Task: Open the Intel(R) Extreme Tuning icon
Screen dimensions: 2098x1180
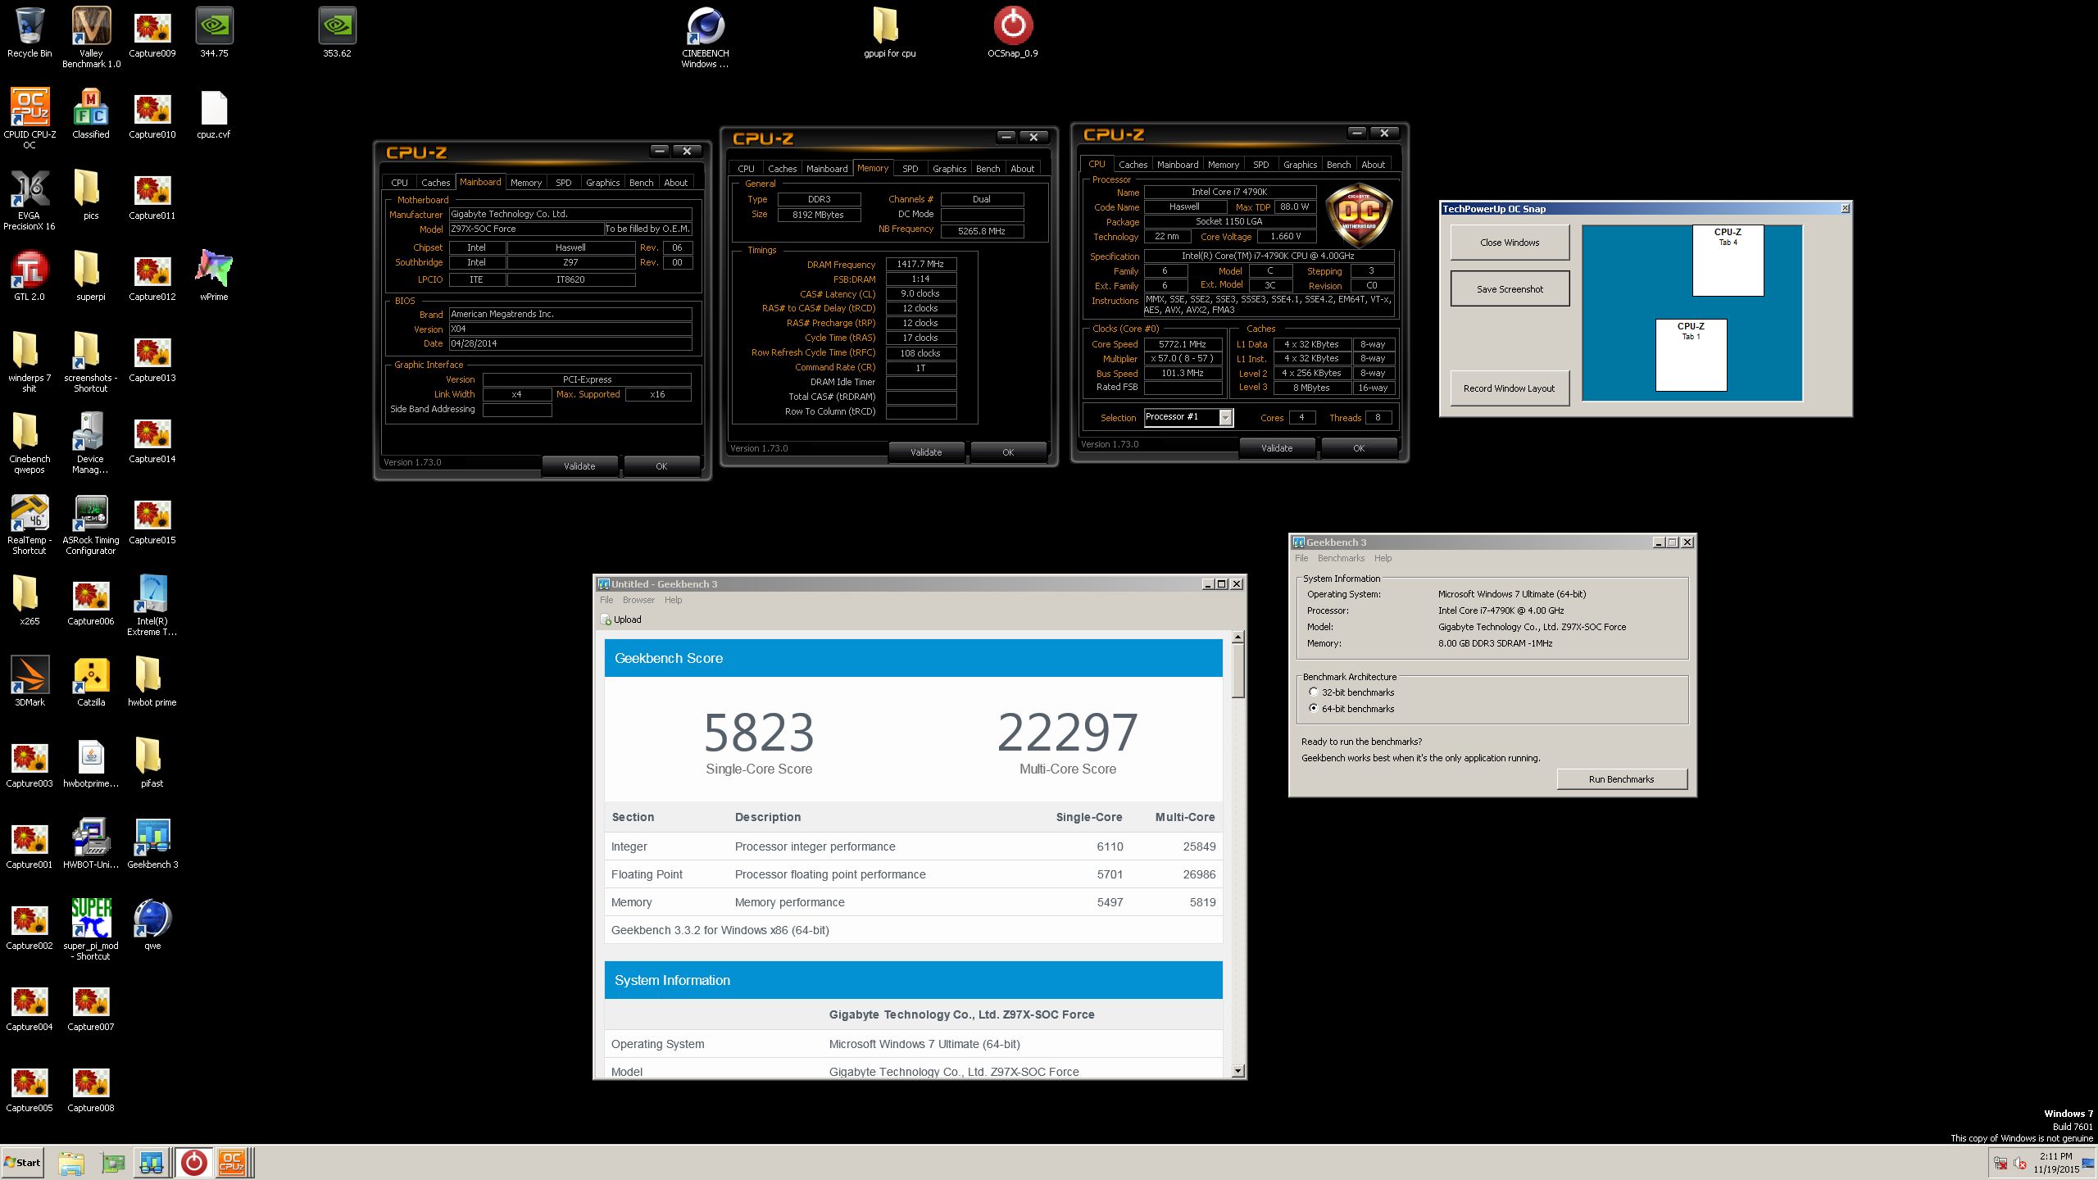Action: (152, 606)
